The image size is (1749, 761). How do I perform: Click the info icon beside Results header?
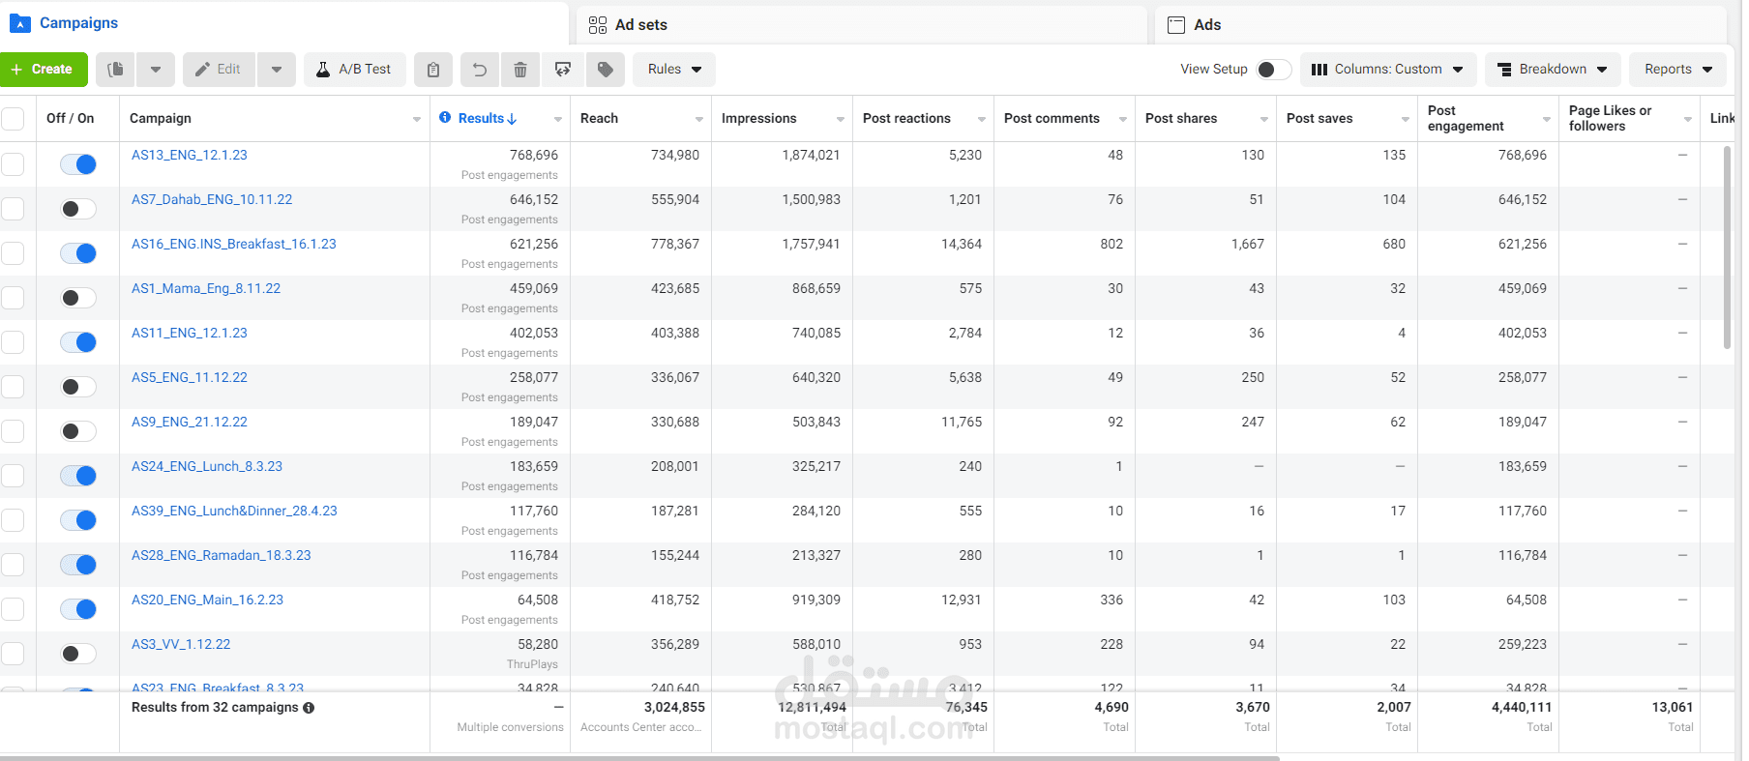pyautogui.click(x=445, y=118)
